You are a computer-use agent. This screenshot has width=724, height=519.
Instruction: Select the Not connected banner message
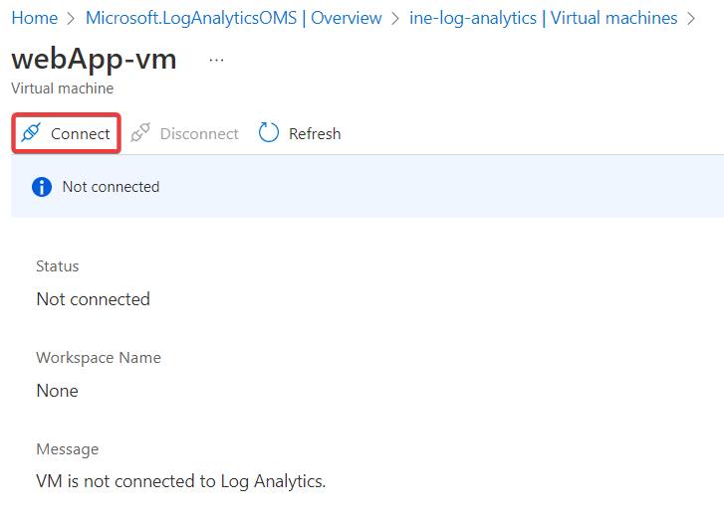111,187
